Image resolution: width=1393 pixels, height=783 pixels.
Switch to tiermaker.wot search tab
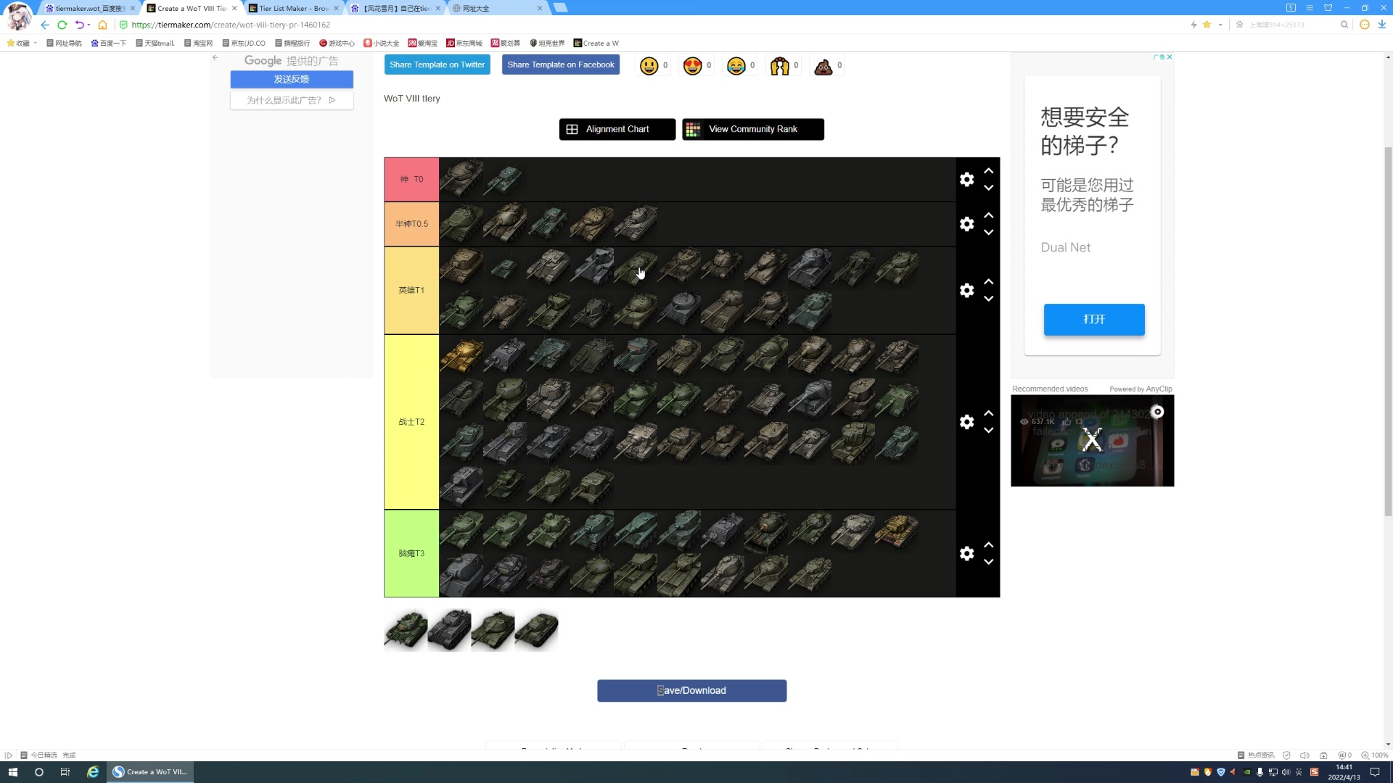[x=89, y=8]
